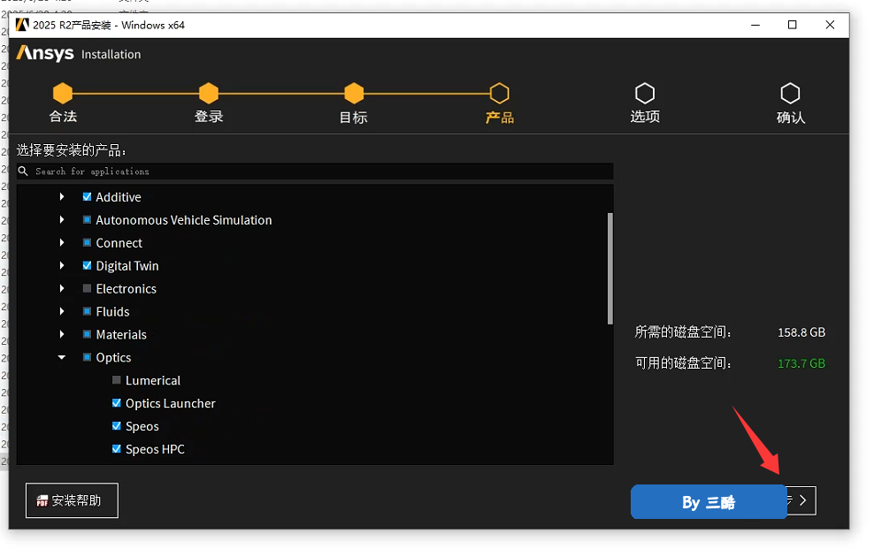Select the Additive row label
Image resolution: width=874 pixels, height=549 pixels.
(119, 197)
